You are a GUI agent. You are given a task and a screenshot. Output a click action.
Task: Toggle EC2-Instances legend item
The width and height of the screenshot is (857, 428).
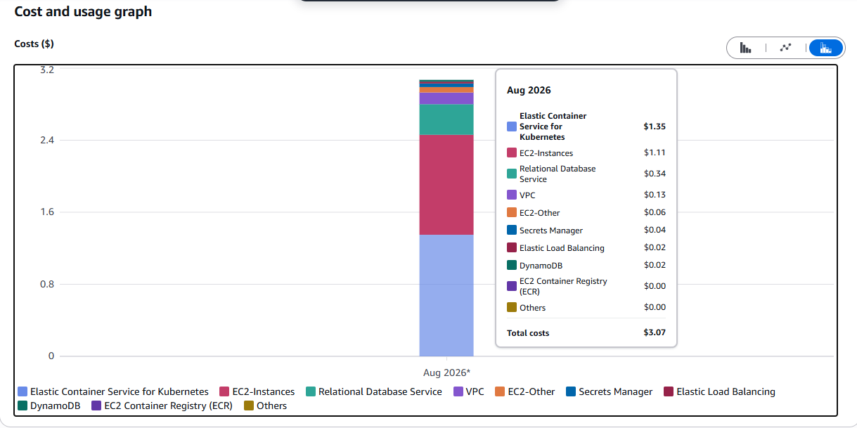pyautogui.click(x=257, y=391)
